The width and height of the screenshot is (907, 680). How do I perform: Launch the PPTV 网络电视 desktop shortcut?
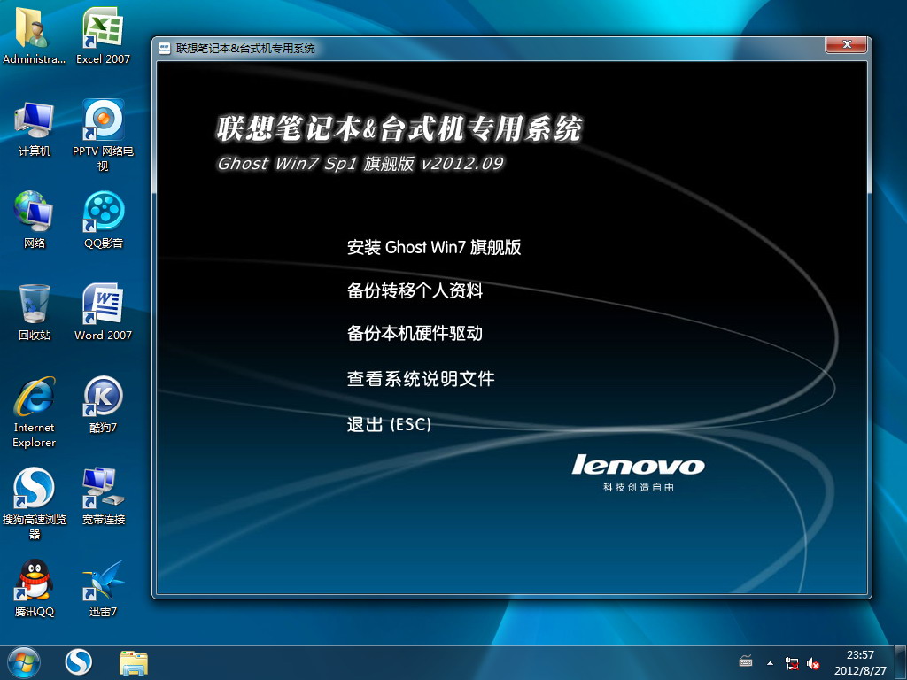[x=103, y=135]
